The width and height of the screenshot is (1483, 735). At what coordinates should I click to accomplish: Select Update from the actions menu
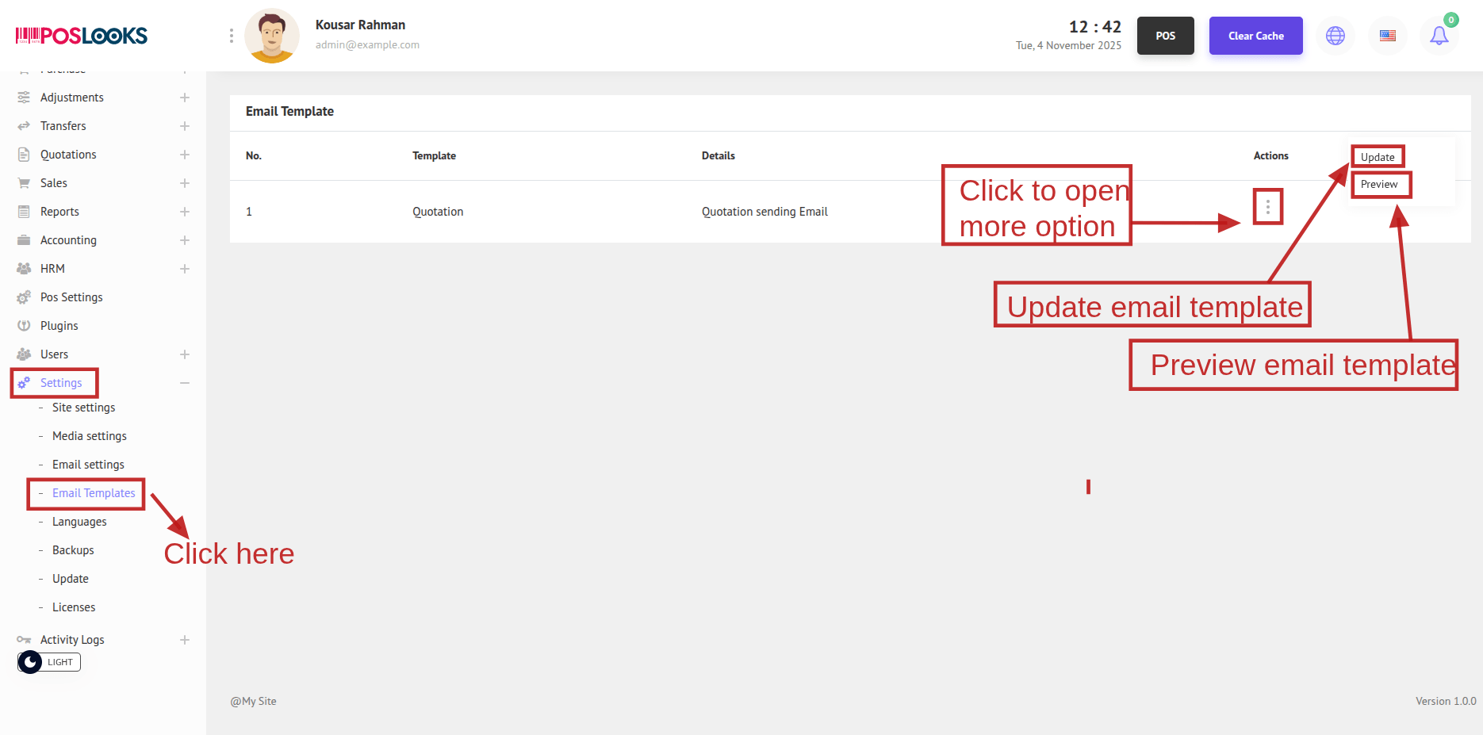click(1378, 157)
